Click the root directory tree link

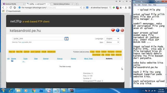pos(23,42)
